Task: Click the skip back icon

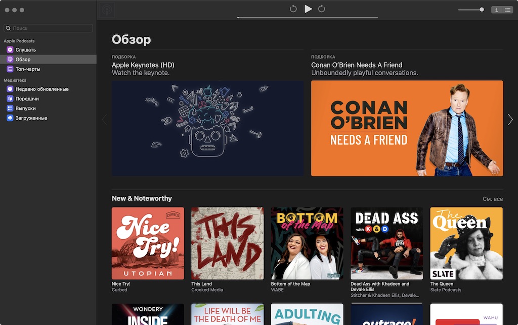Action: point(293,9)
